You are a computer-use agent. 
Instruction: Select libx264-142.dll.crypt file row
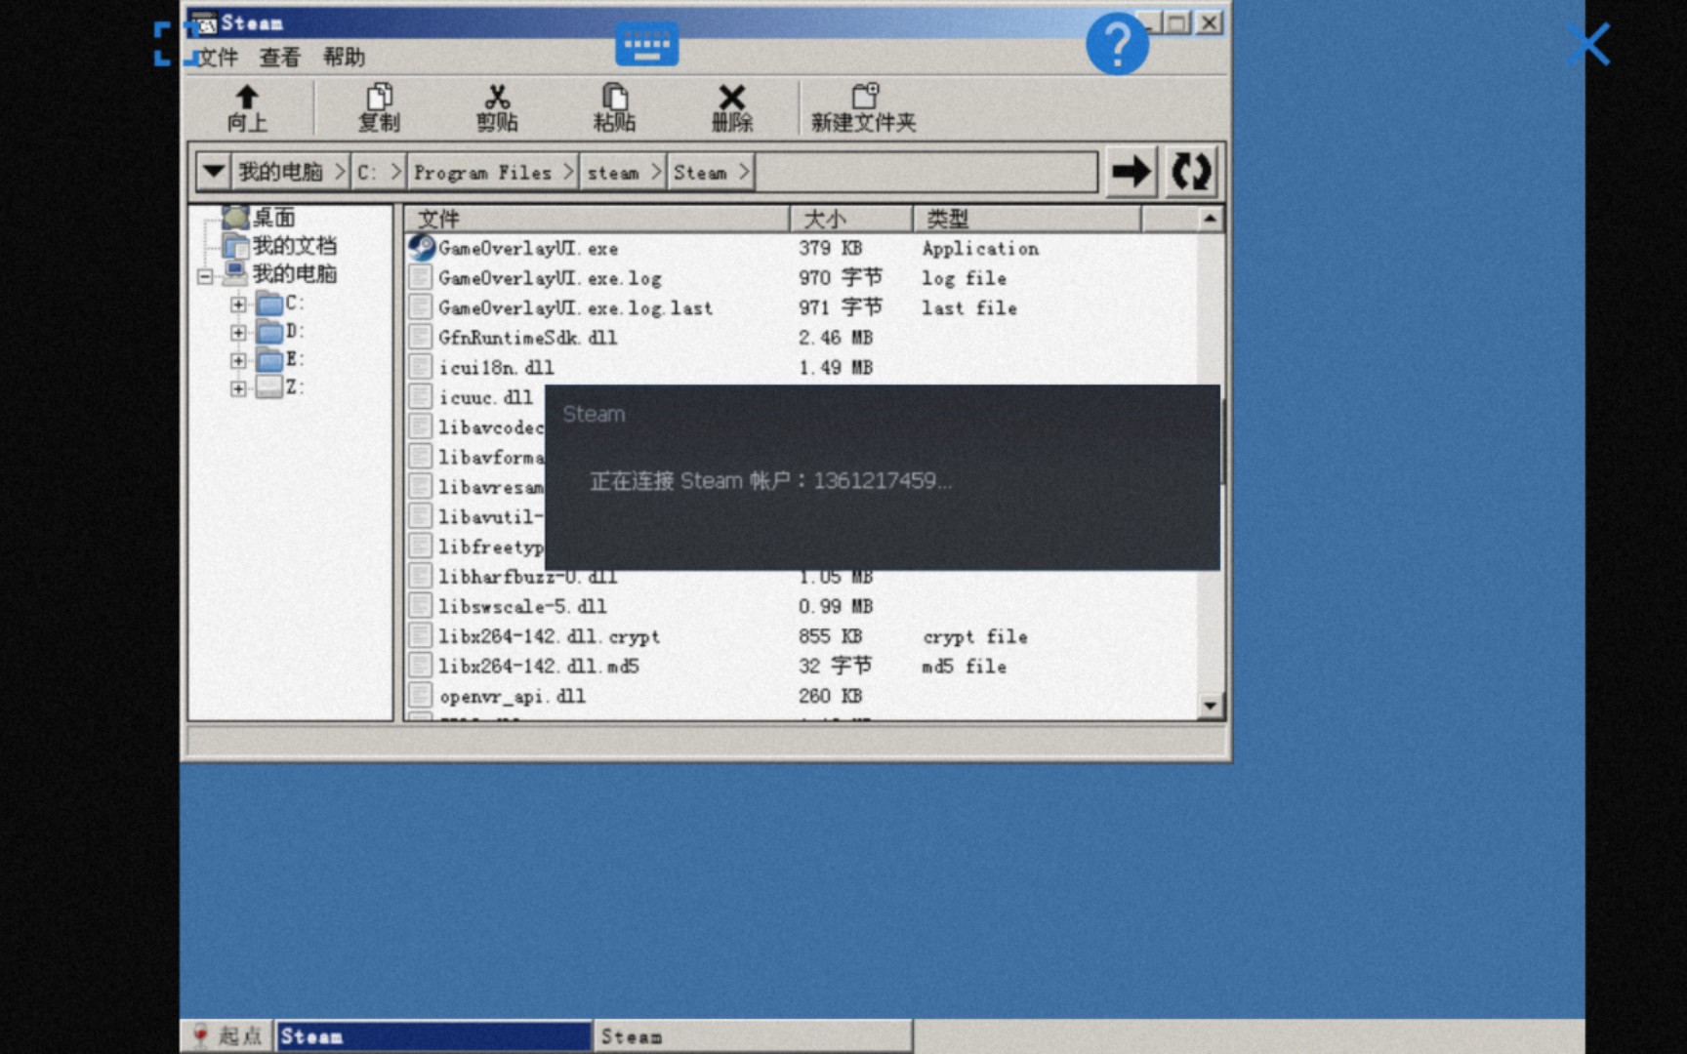(802, 636)
